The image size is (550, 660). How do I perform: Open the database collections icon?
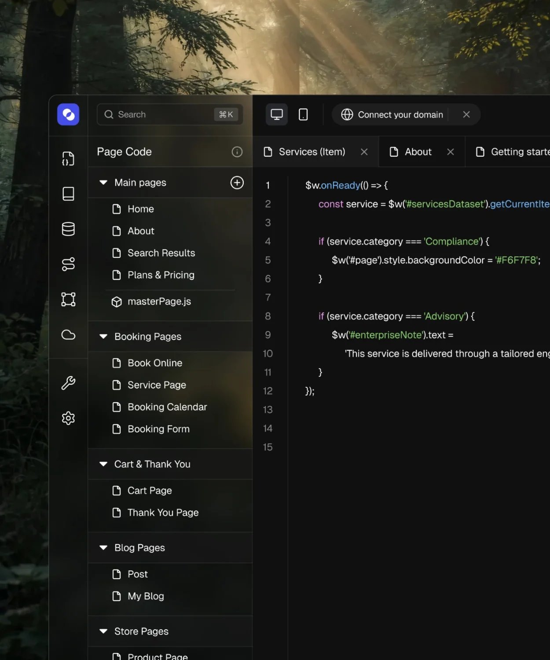[68, 229]
